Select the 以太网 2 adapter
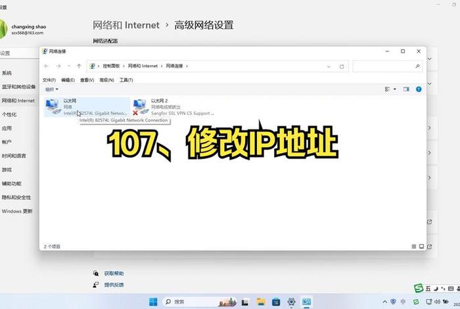This screenshot has width=460, height=309. tap(173, 107)
